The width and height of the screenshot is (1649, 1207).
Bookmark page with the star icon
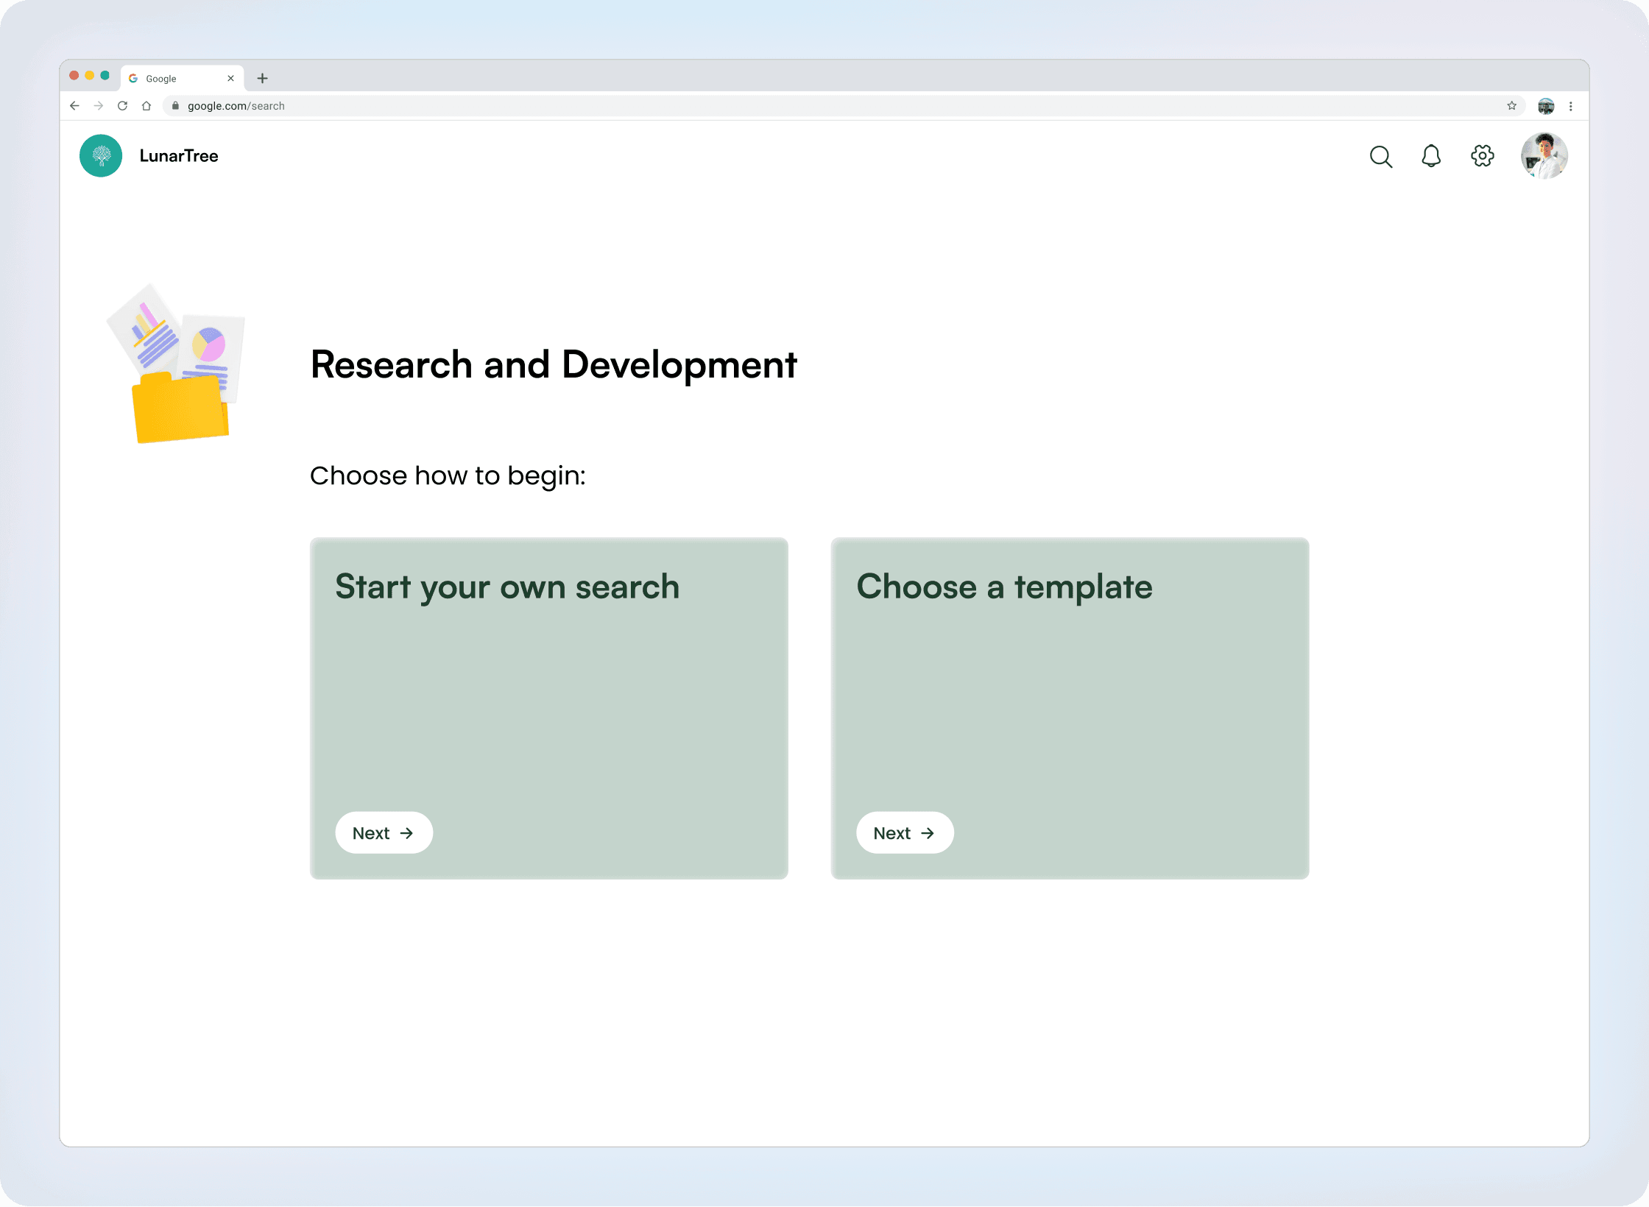(x=1511, y=106)
